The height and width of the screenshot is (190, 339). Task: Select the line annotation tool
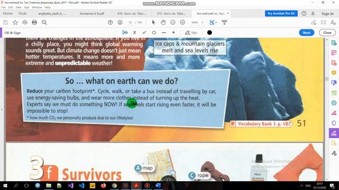(x=164, y=33)
